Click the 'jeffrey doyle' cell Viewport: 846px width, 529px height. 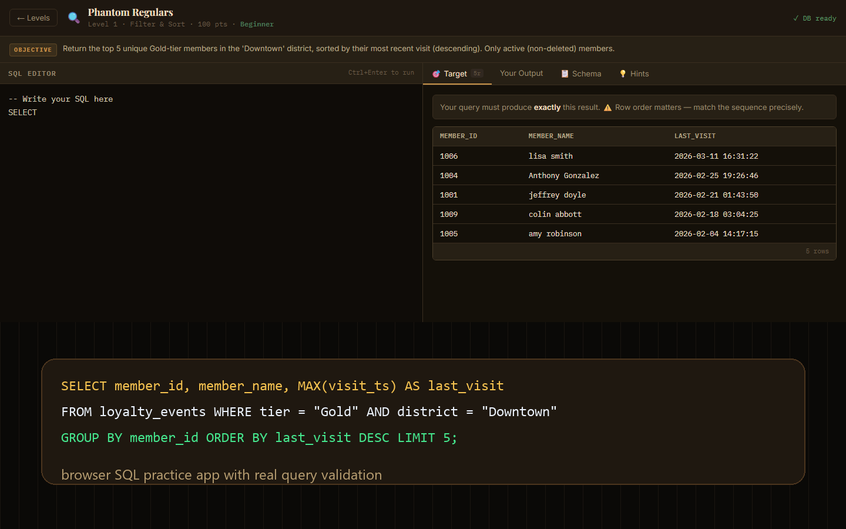557,195
